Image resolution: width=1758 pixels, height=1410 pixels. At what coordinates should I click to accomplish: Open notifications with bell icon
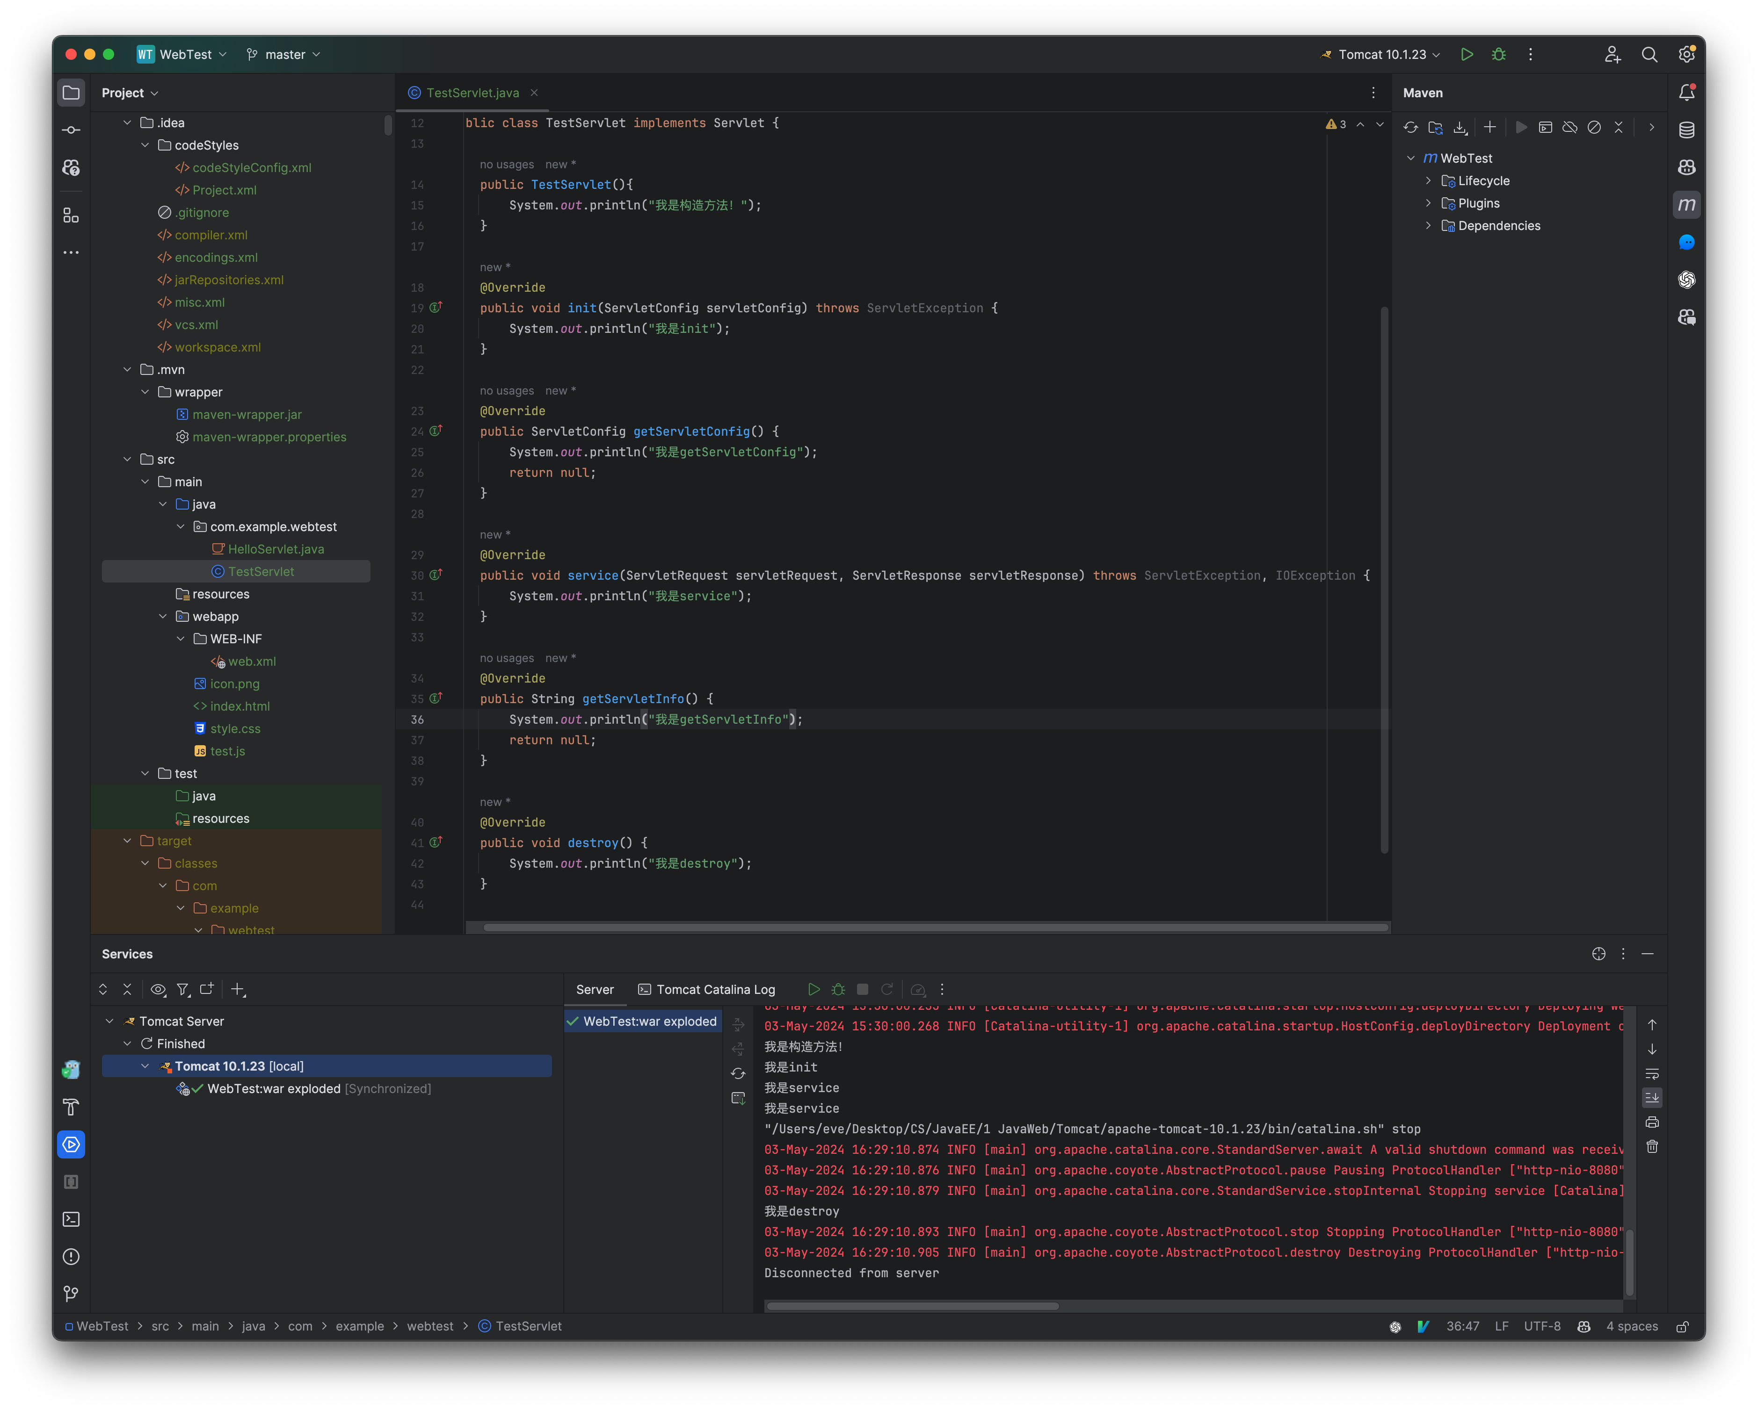click(x=1687, y=92)
